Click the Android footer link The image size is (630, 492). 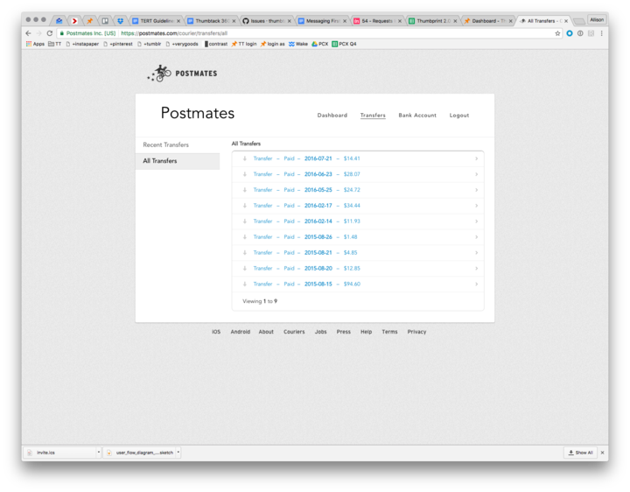pyautogui.click(x=241, y=332)
